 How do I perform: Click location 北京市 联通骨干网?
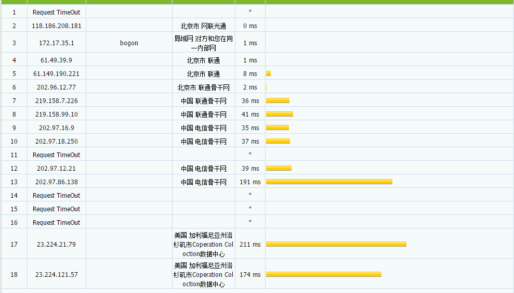coord(203,87)
